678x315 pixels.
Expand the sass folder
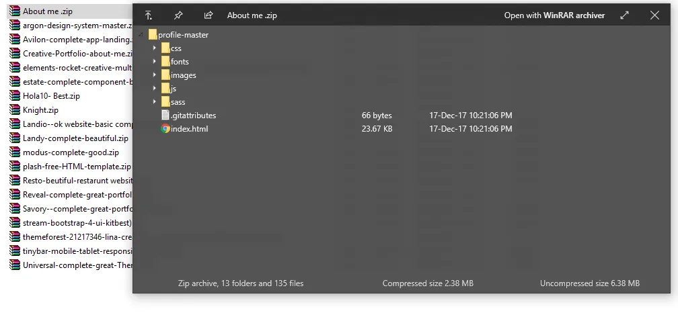click(155, 101)
